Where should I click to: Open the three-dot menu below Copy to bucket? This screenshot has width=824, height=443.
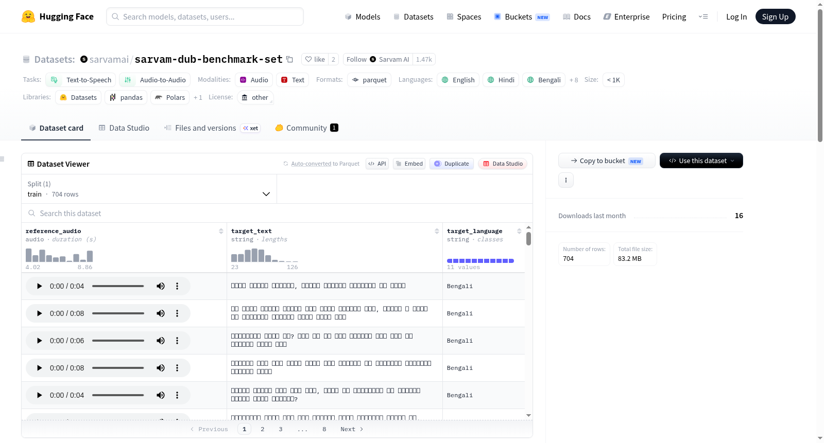click(566, 180)
